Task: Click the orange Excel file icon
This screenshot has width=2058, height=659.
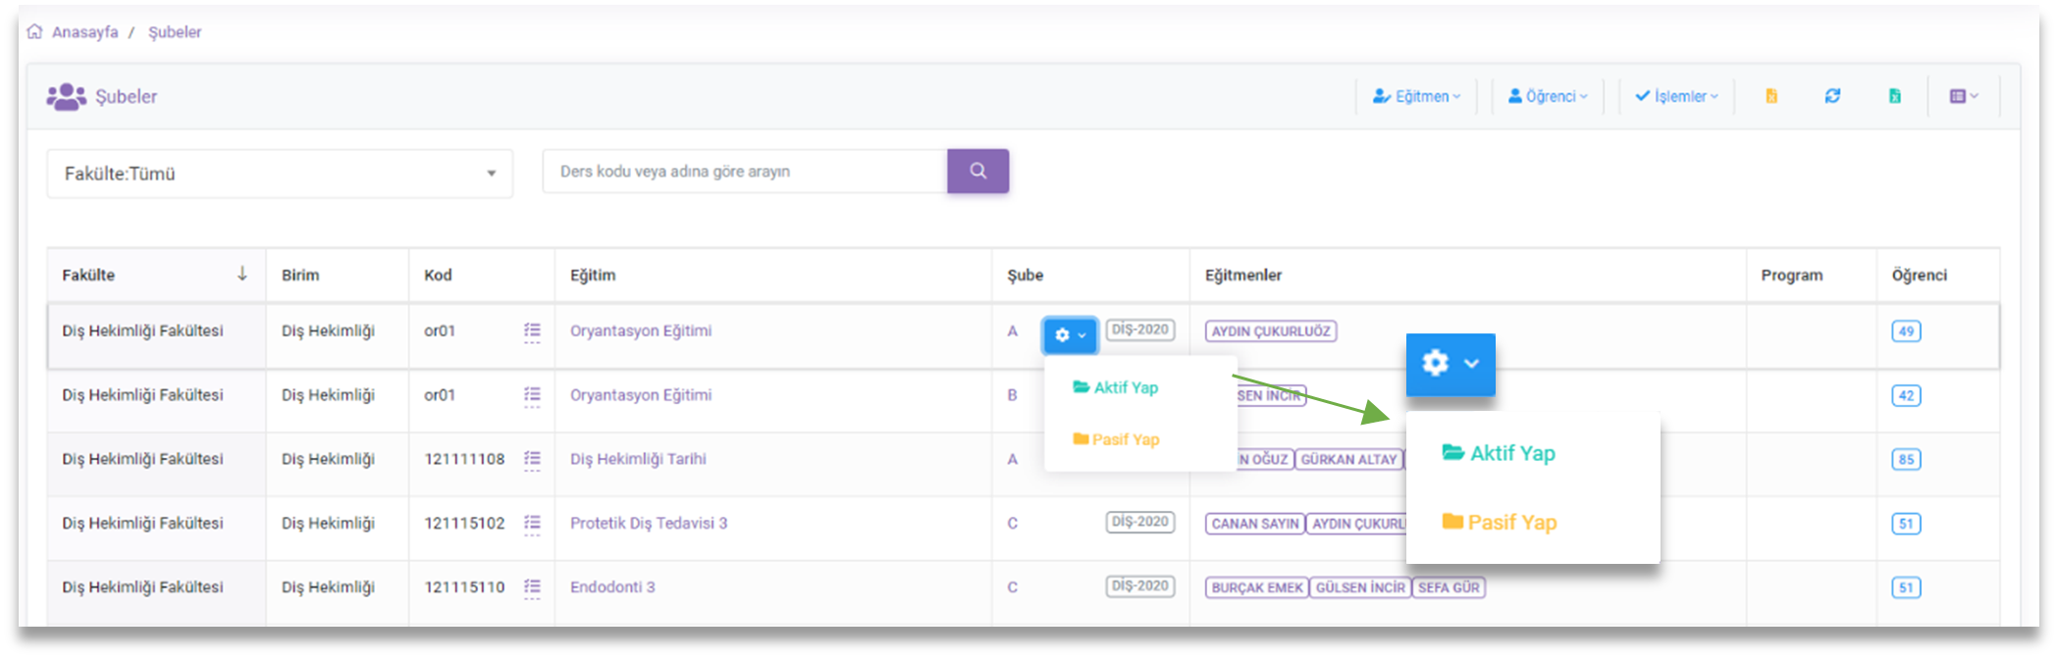Action: 1771,96
